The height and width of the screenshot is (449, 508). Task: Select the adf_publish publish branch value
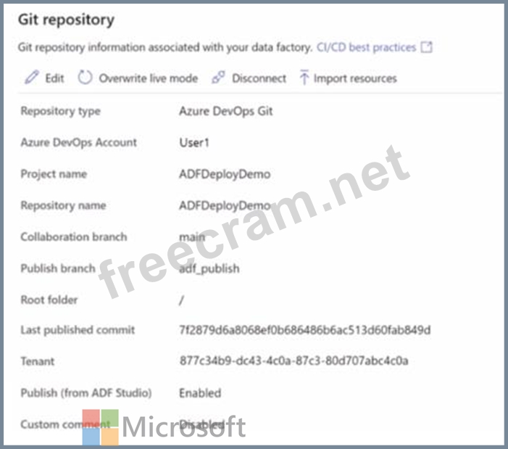point(209,268)
